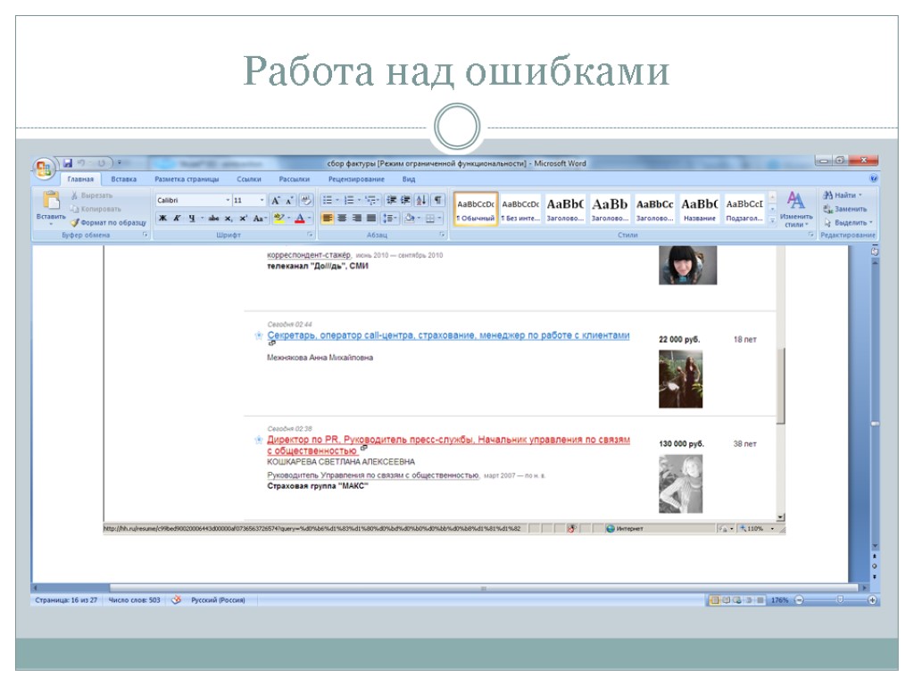This screenshot has height=685, width=914.
Task: Justify the paragraph text
Action: [370, 219]
